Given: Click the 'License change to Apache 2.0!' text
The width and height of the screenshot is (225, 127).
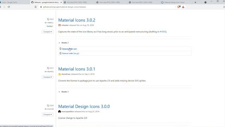Looking at the screenshot, I should point(73,118).
